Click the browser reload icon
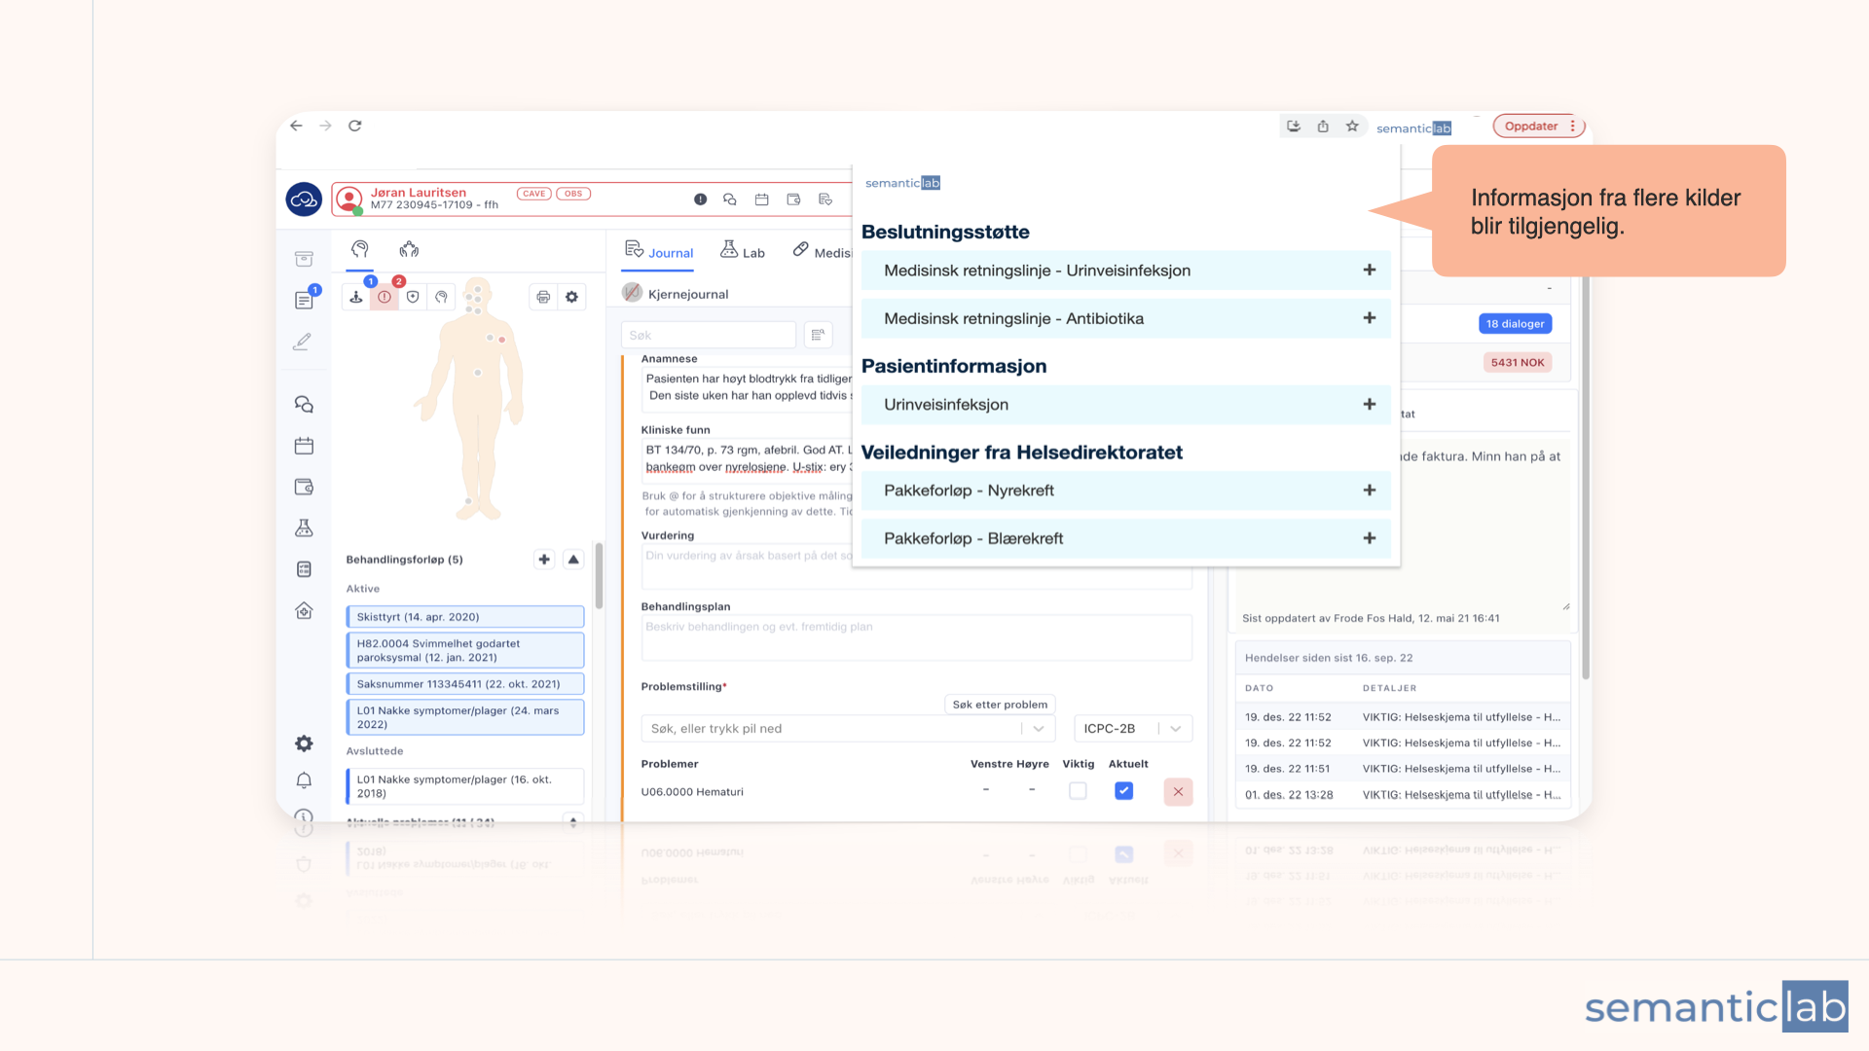This screenshot has height=1051, width=1869. pos(355,126)
